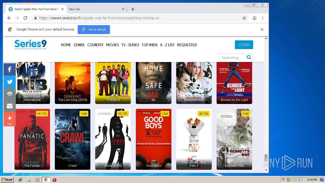Open more share options plus icon
Viewport: 325px width, 183px height.
[x=10, y=119]
